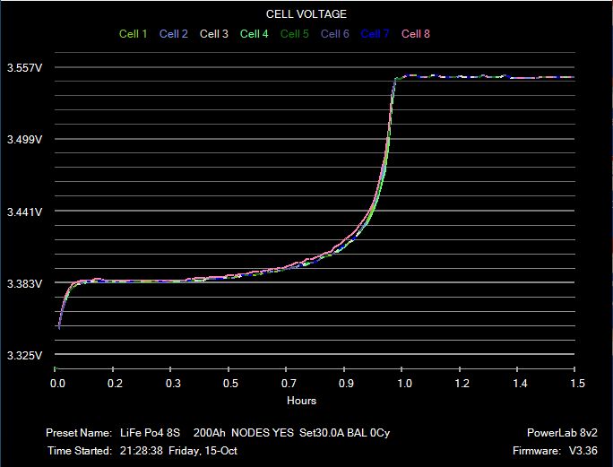Image resolution: width=613 pixels, height=467 pixels.
Task: Toggle the Cell 1 legend entry
Action: click(x=133, y=34)
